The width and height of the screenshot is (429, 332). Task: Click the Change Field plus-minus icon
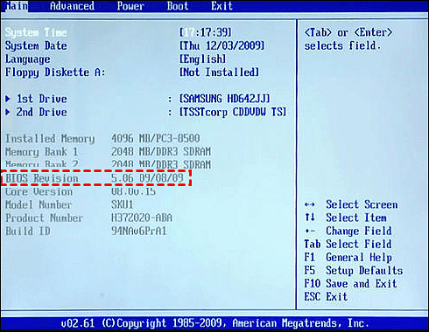310,232
